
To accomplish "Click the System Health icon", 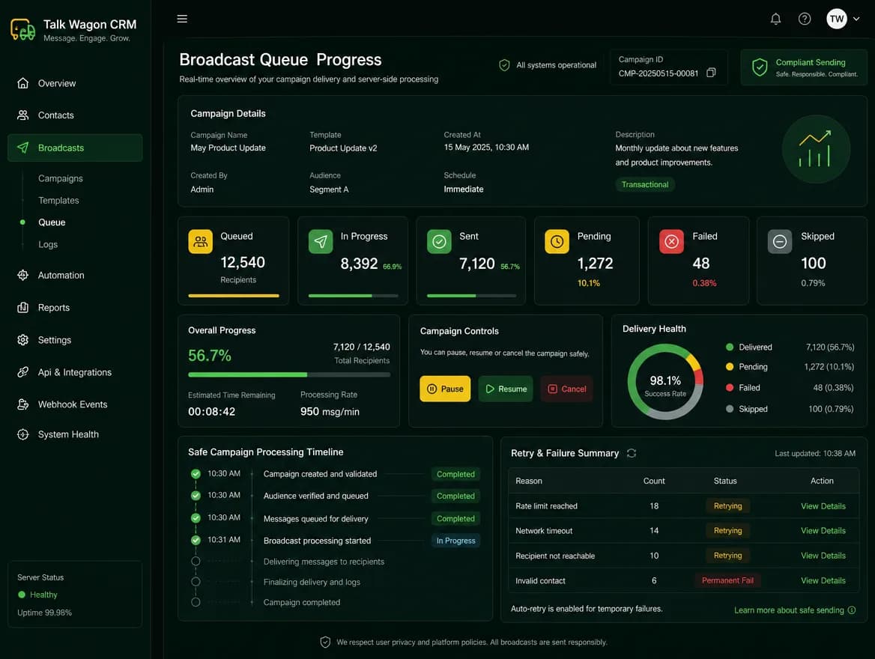I will pos(23,434).
